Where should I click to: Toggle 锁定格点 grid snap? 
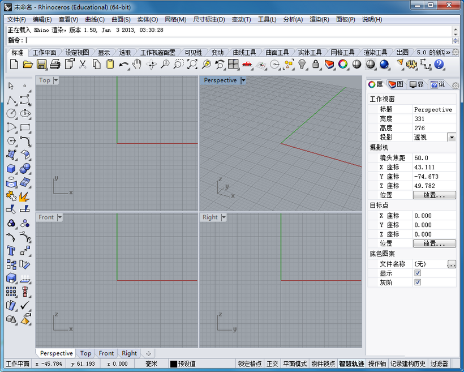(x=248, y=363)
